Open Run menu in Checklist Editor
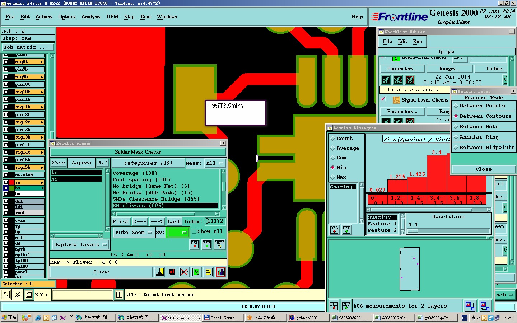 [x=418, y=42]
